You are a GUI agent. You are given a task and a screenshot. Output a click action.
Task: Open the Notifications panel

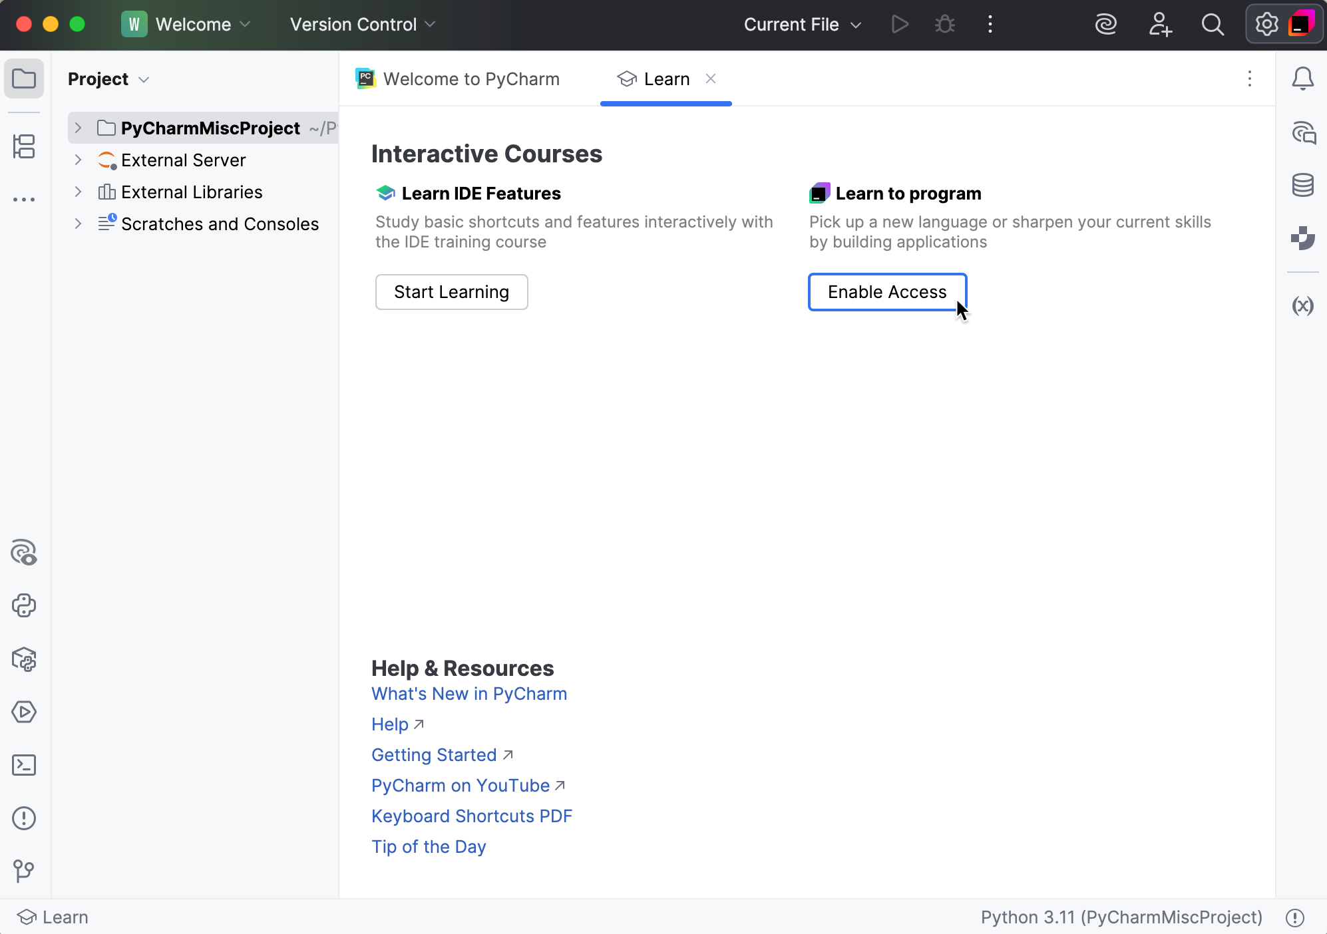[1303, 78]
